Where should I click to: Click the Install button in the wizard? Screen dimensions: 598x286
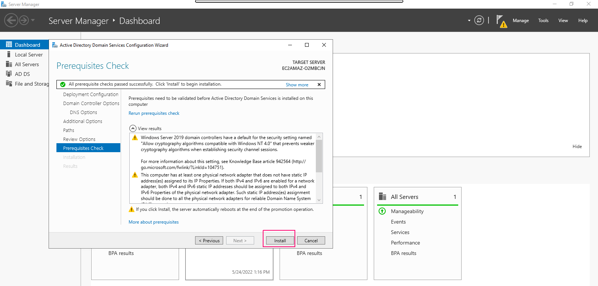tap(280, 240)
